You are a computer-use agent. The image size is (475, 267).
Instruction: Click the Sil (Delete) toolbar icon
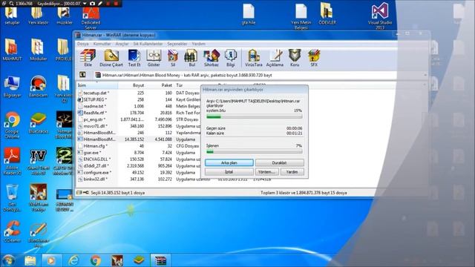click(x=173, y=58)
